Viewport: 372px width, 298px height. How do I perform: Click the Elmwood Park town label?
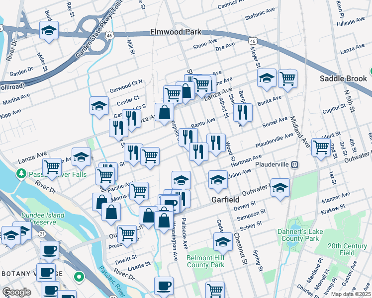point(176,32)
